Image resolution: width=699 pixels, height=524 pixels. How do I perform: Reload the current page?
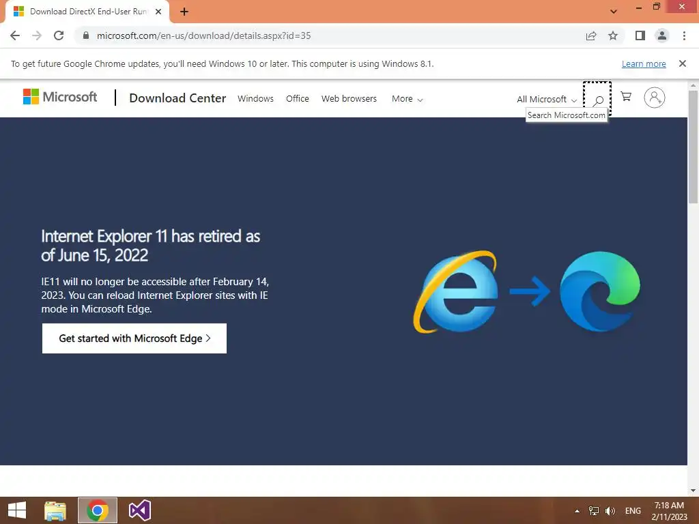(59, 35)
